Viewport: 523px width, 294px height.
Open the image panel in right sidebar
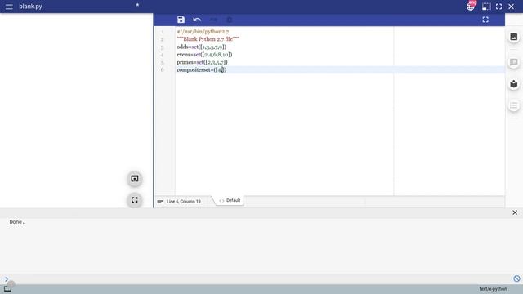coord(514,37)
